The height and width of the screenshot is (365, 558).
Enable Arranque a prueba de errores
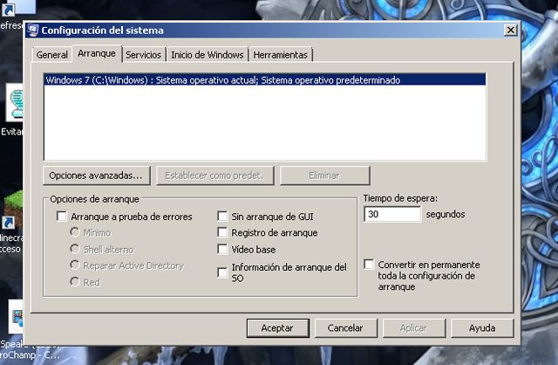(x=62, y=217)
